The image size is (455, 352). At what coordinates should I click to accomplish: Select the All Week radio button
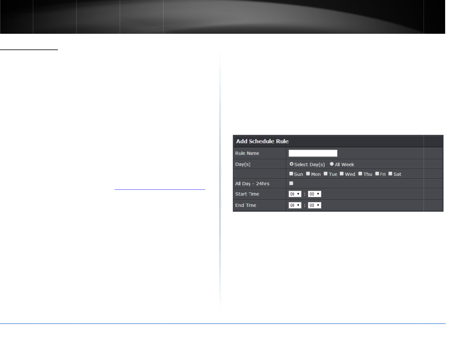coord(332,164)
